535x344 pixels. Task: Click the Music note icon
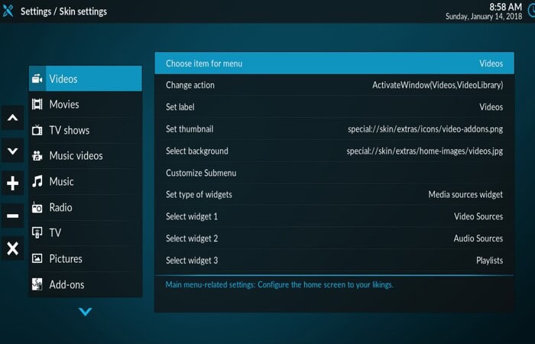(x=37, y=182)
